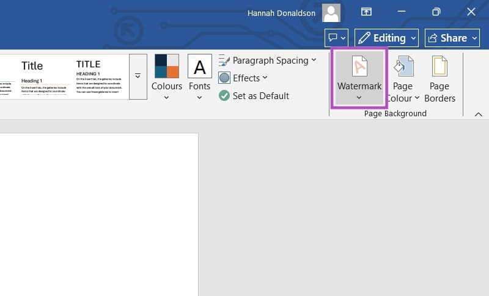Click the Effects circle icon

[224, 78]
